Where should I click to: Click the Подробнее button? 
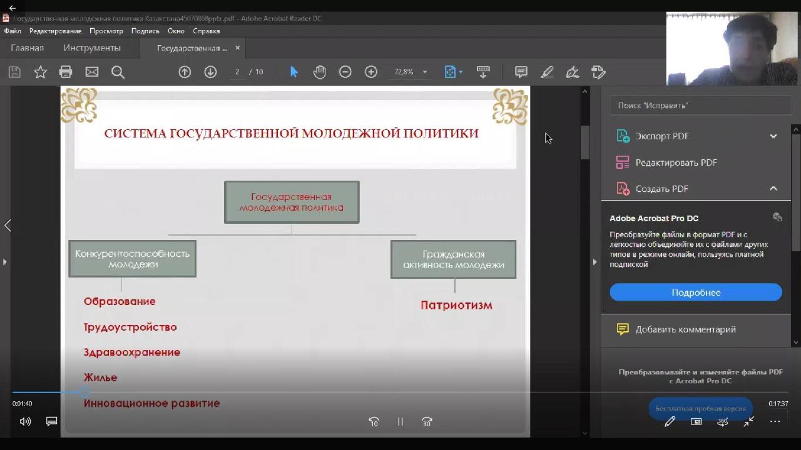tap(696, 292)
